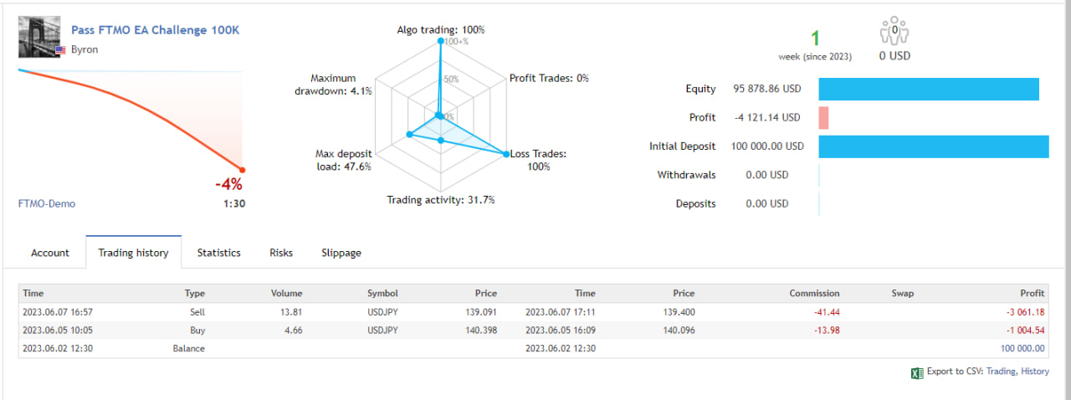Show the Slippage tab
Screen dimensions: 1071x400
pyautogui.click(x=341, y=253)
